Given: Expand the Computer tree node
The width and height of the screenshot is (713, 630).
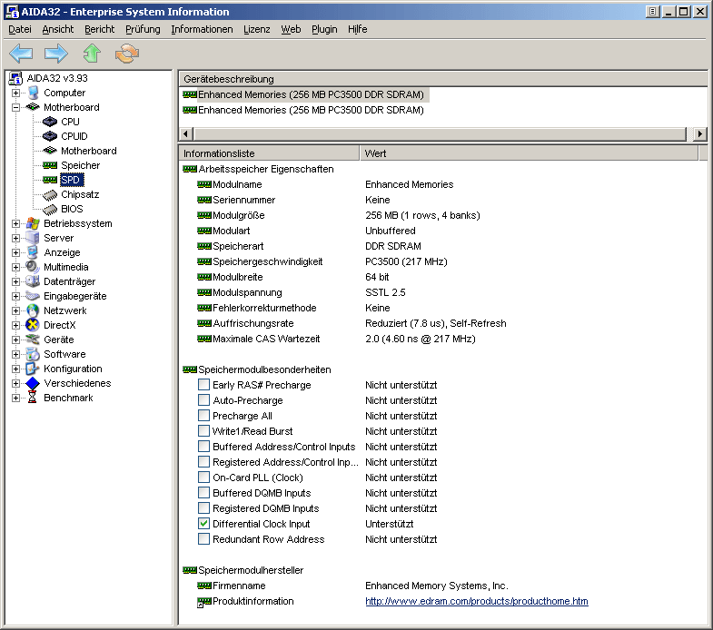Looking at the screenshot, I should coord(16,93).
